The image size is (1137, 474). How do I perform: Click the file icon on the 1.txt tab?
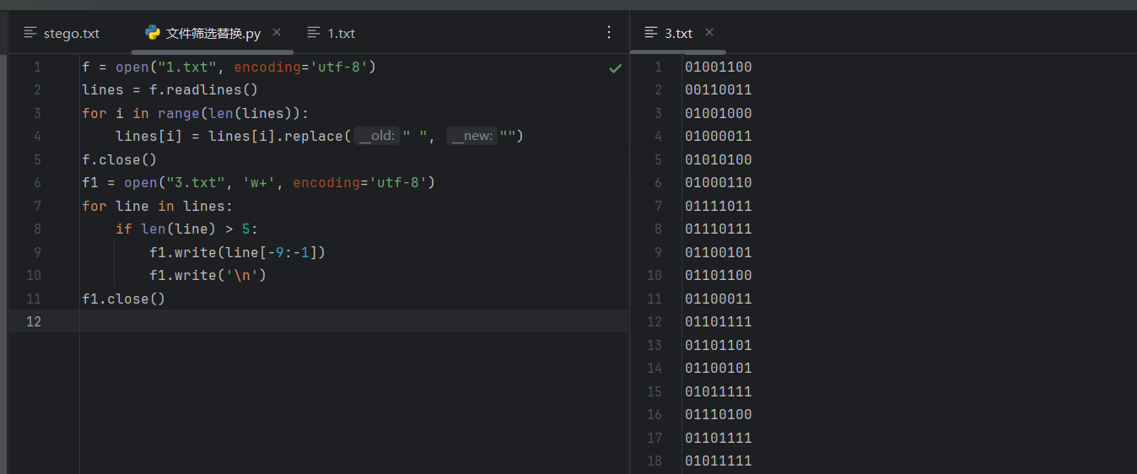pos(314,33)
